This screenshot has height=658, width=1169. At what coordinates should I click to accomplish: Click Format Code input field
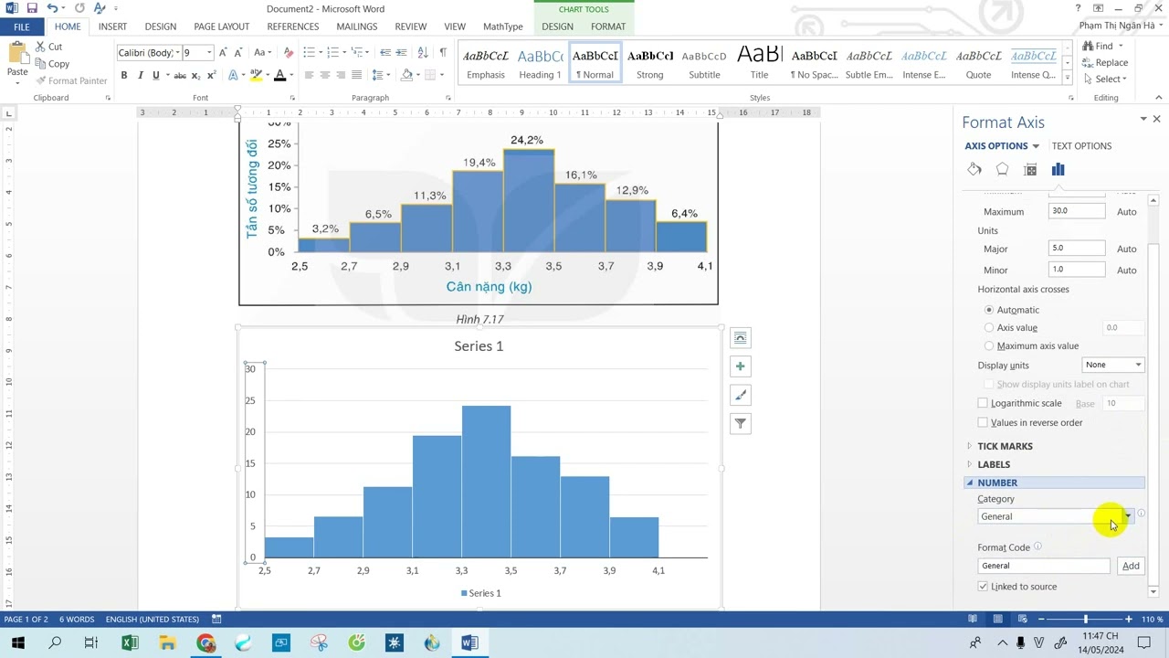(1044, 566)
